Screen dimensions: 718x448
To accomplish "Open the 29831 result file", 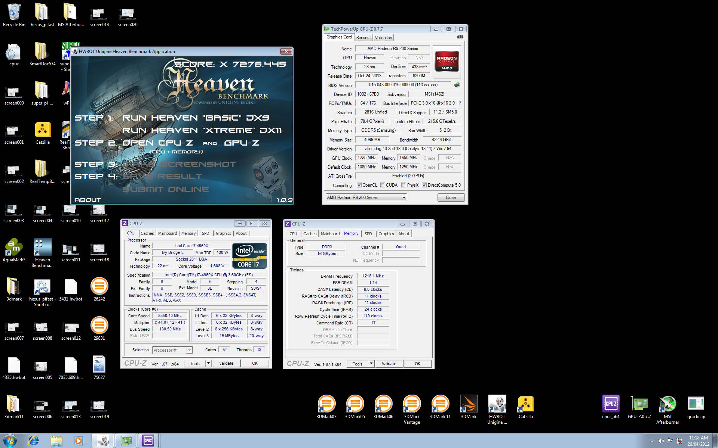I will point(99,329).
